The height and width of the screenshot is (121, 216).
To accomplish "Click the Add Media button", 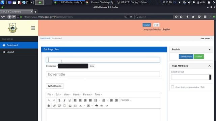I will coord(55,86).
